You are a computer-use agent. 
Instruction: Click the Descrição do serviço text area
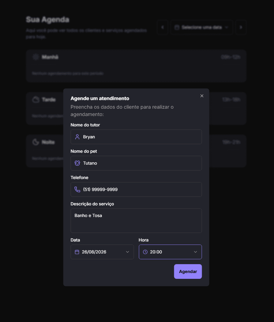(x=136, y=221)
